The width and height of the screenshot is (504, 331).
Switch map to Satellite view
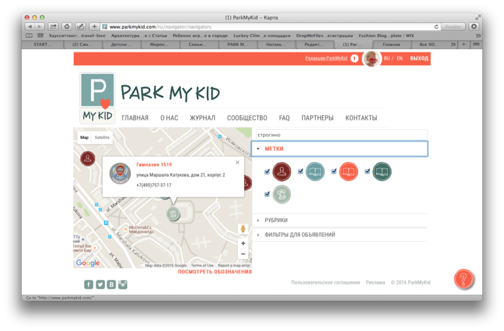(x=102, y=138)
